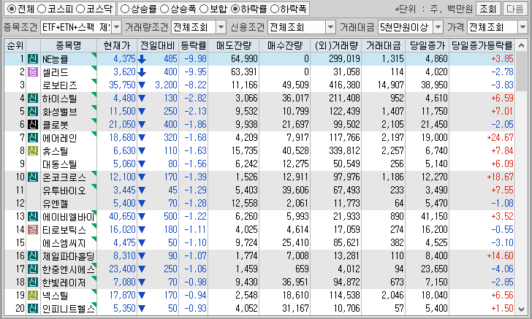The width and height of the screenshot is (532, 319).
Task: Sort by 등락률 column header
Action: (194, 45)
